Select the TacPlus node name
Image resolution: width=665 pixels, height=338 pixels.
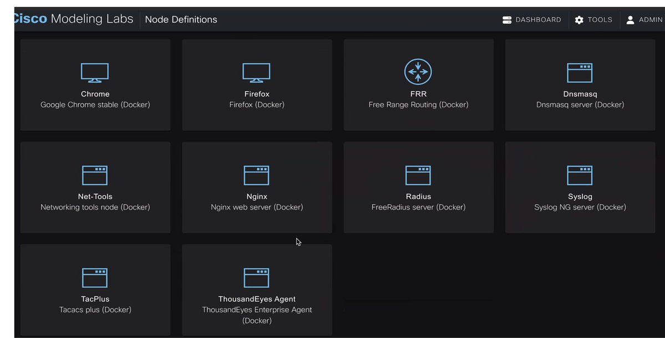coord(95,299)
